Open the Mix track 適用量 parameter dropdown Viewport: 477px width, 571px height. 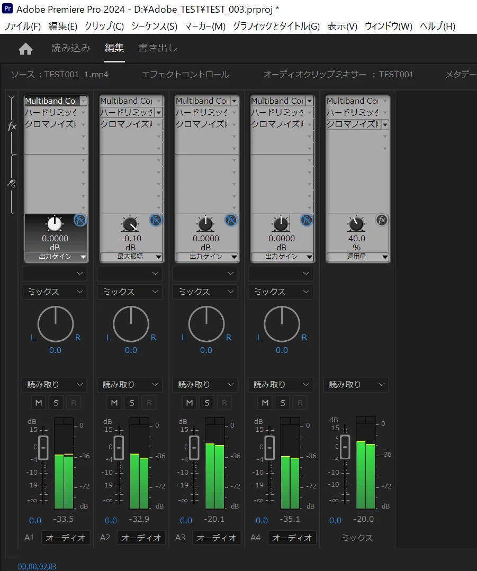[x=357, y=257]
